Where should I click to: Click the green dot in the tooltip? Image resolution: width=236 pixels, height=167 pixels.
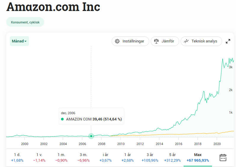[62, 119]
